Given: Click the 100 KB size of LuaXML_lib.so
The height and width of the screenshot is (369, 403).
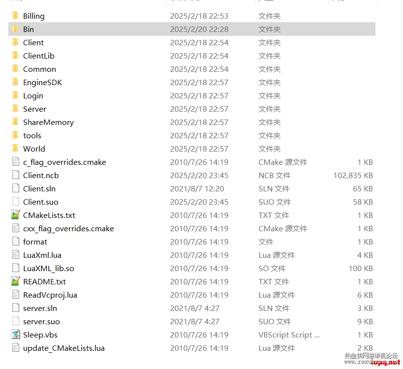Looking at the screenshot, I should click(x=361, y=269).
